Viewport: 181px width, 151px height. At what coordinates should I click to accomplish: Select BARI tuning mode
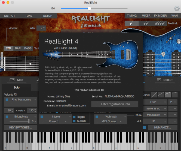coord(18,48)
